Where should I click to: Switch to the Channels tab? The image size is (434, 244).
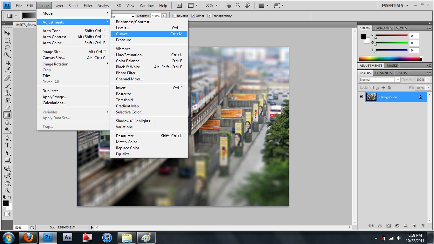tap(383, 73)
